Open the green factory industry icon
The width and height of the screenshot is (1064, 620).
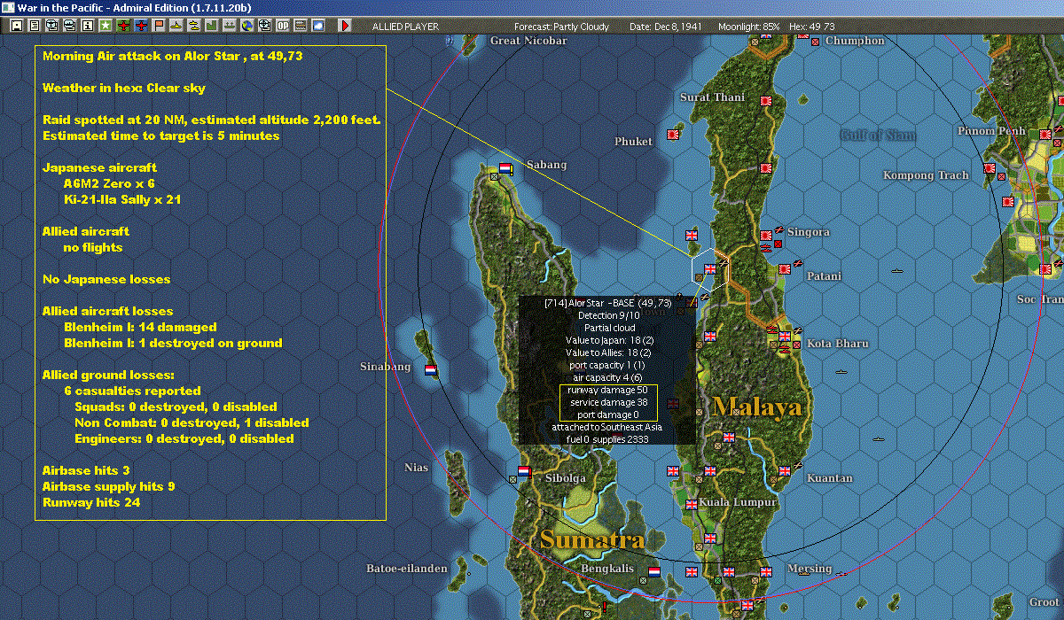(213, 27)
